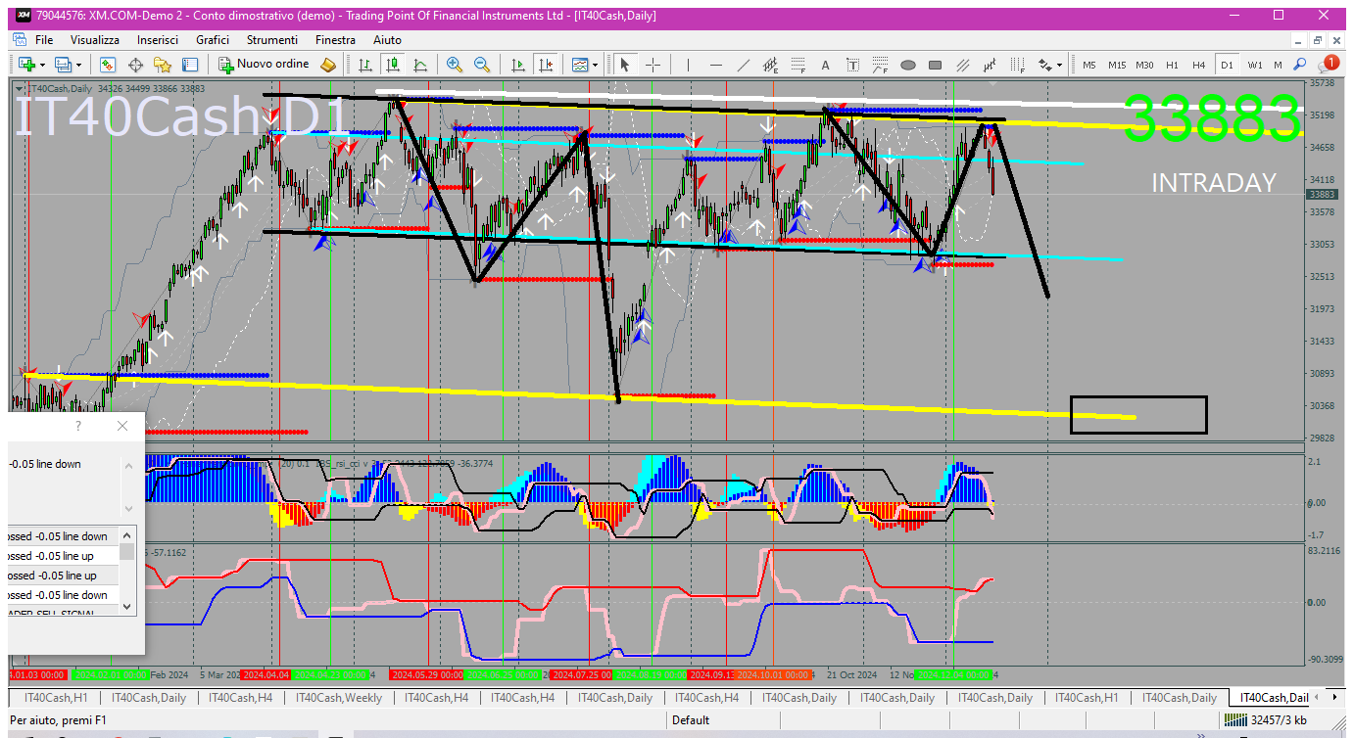Select the Fibonacci time zones tool

pos(1018,65)
